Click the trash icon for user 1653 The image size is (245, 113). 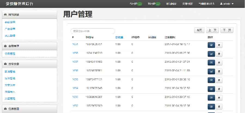219,98
